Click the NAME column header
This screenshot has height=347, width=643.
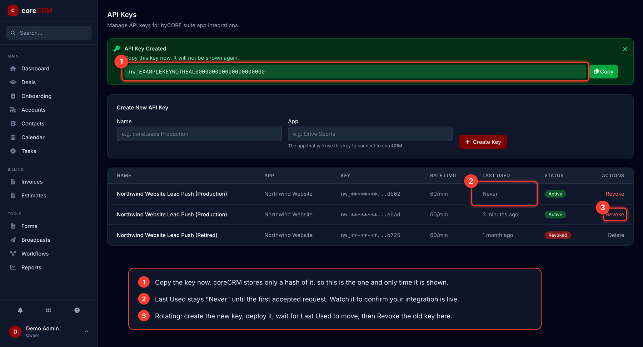[124, 176]
